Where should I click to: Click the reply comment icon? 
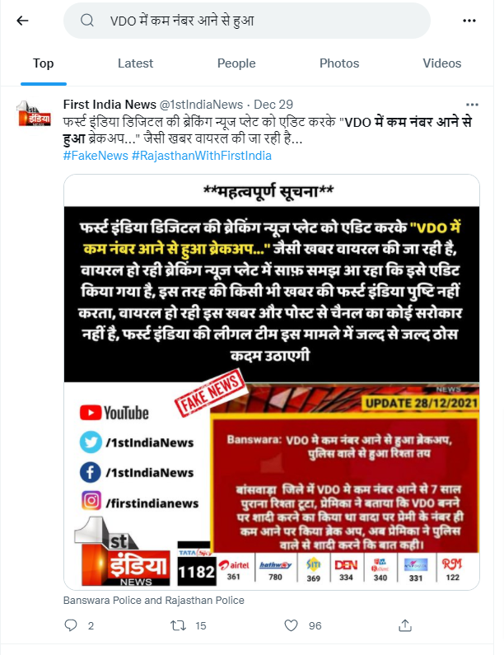click(x=71, y=625)
